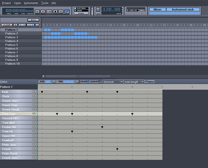Toggle orange mute box on Open HH
Screen dimensions: 208x168
33,136
